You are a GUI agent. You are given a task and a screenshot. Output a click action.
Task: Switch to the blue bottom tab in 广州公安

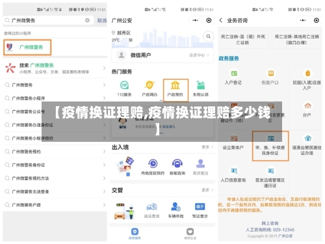(135, 234)
